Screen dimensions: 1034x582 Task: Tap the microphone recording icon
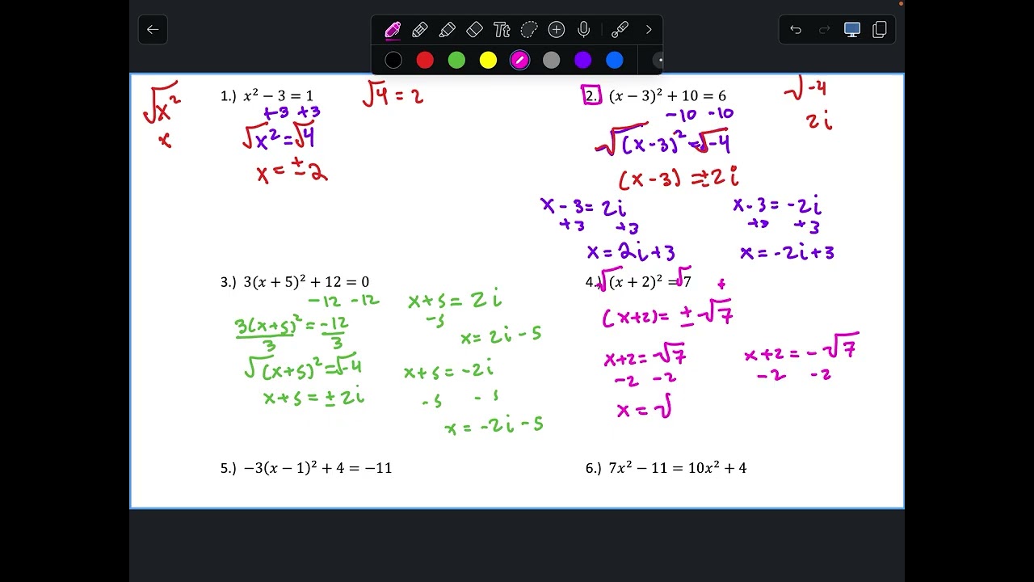point(584,30)
